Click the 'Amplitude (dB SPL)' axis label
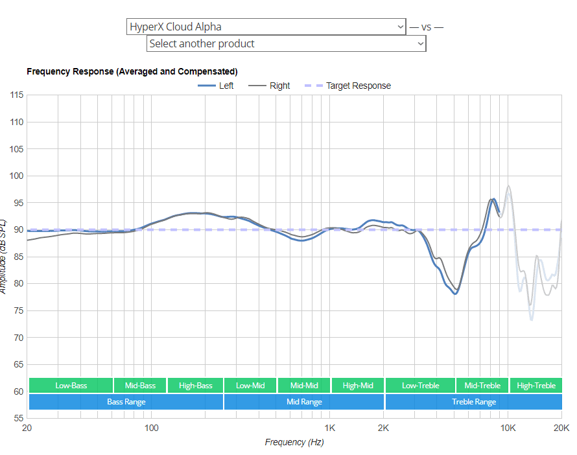Viewport: 577px width, 455px height. (3, 257)
